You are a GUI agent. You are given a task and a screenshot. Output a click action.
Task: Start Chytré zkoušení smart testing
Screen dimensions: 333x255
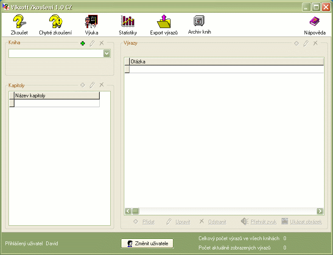coord(55,25)
